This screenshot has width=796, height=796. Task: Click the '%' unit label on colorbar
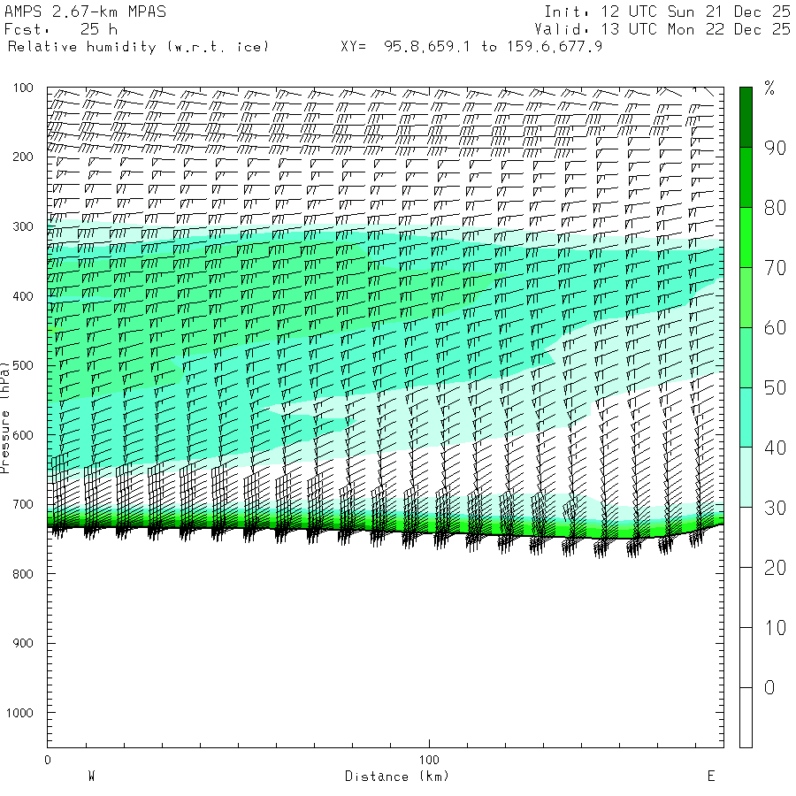[x=769, y=88]
